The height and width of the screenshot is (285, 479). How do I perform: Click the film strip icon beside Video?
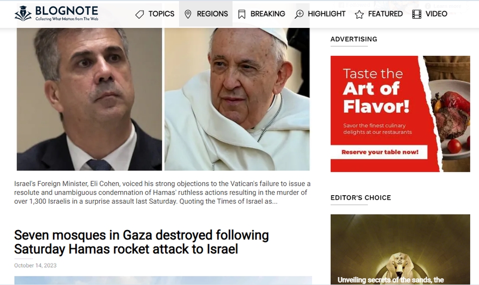417,14
